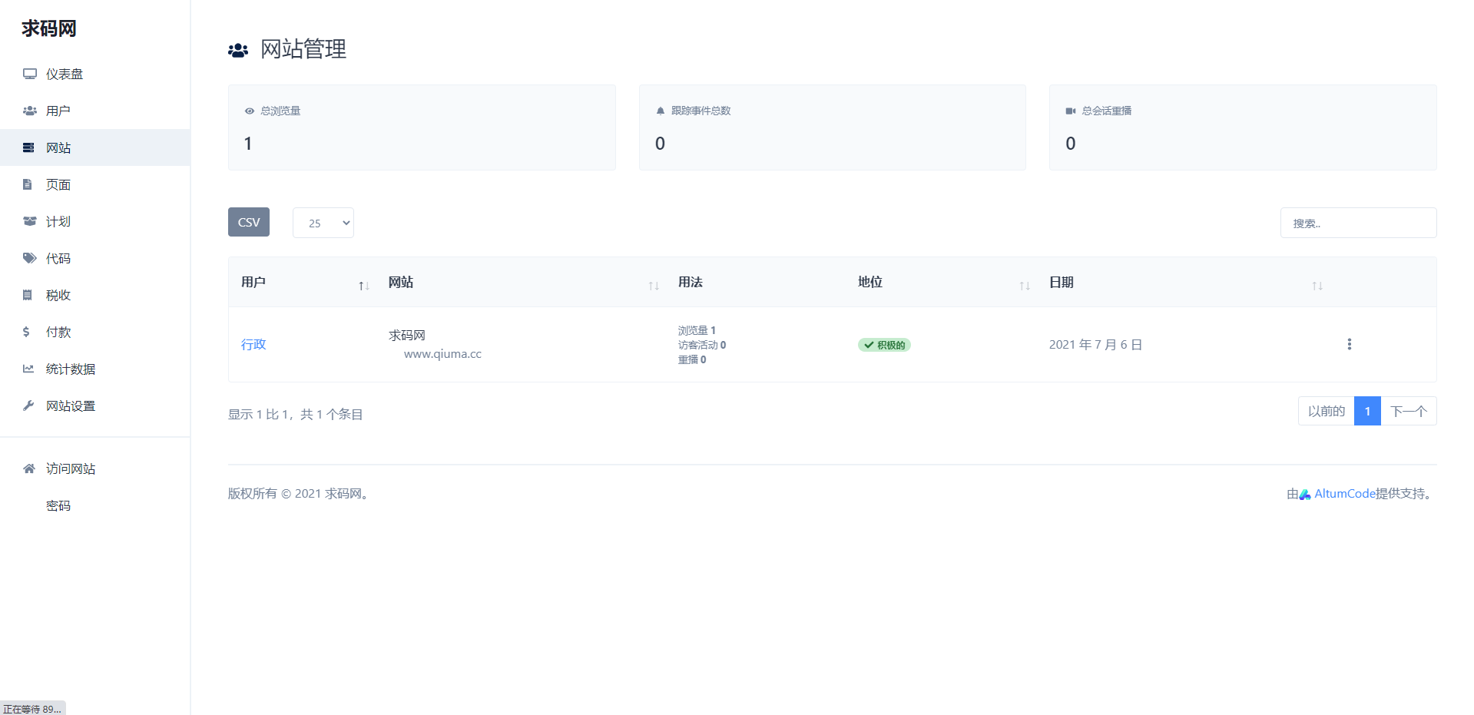Open the 25 entries-per-page dropdown
The height and width of the screenshot is (715, 1474).
tap(323, 223)
